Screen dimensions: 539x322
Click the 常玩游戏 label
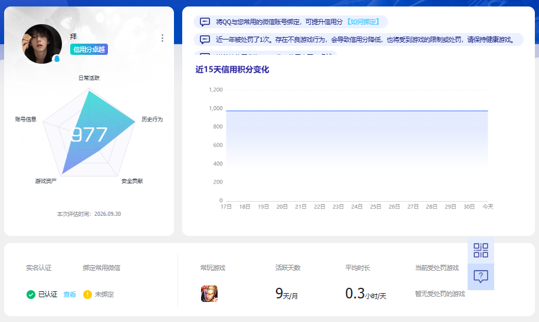click(x=213, y=268)
